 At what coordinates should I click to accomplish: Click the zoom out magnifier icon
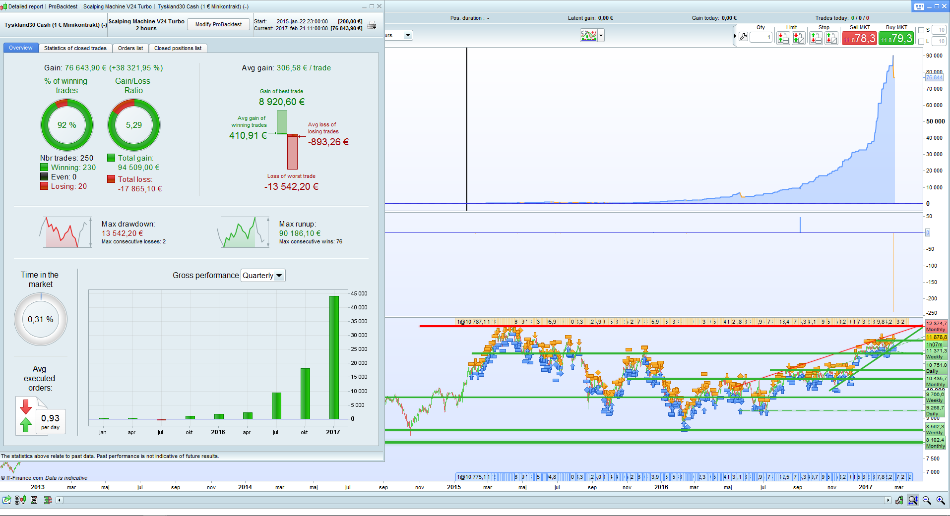point(927,500)
